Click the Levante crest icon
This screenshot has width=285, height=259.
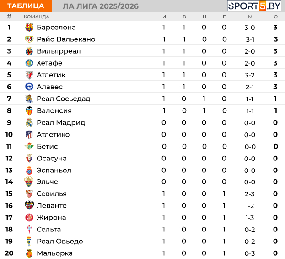pos(29,205)
